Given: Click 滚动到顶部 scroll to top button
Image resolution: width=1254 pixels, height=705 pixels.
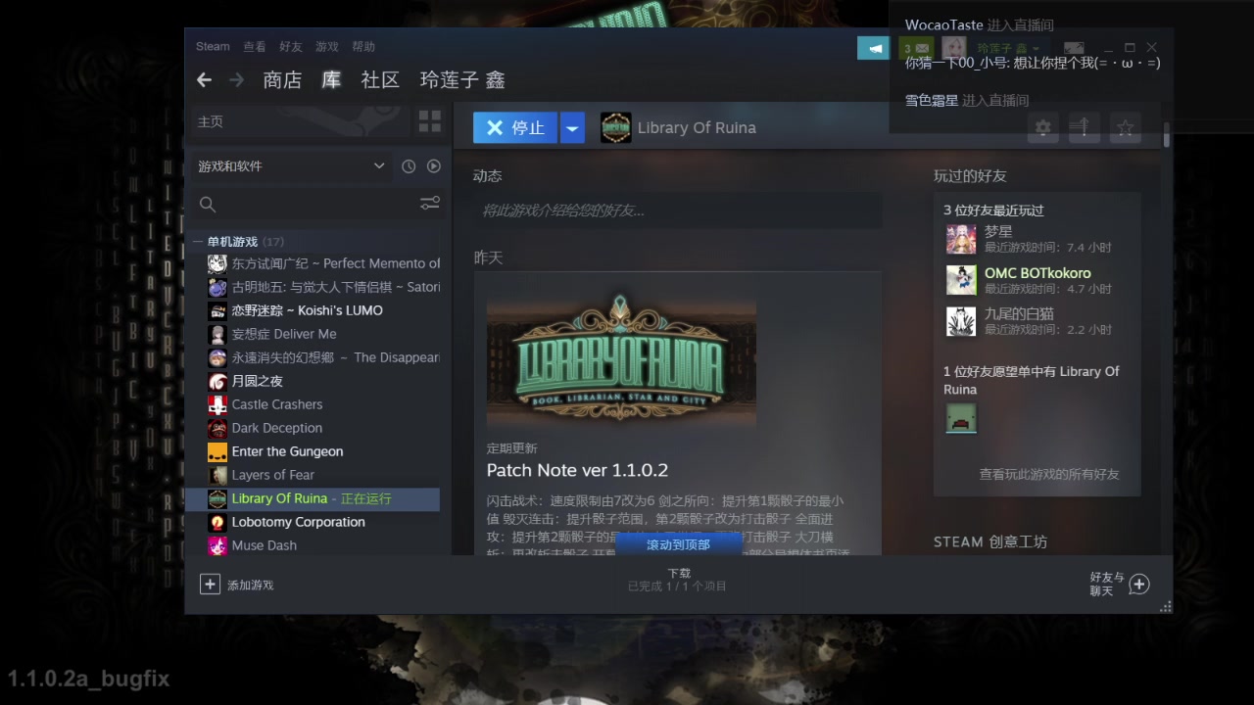Looking at the screenshot, I should [678, 544].
